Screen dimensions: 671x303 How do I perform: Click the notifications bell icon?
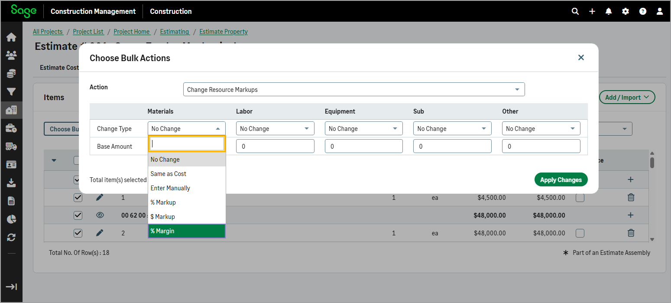pos(609,11)
